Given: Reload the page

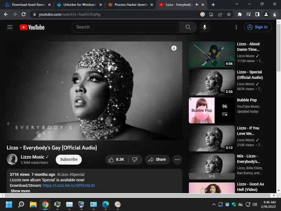Looking at the screenshot, I should coord(24,14).
